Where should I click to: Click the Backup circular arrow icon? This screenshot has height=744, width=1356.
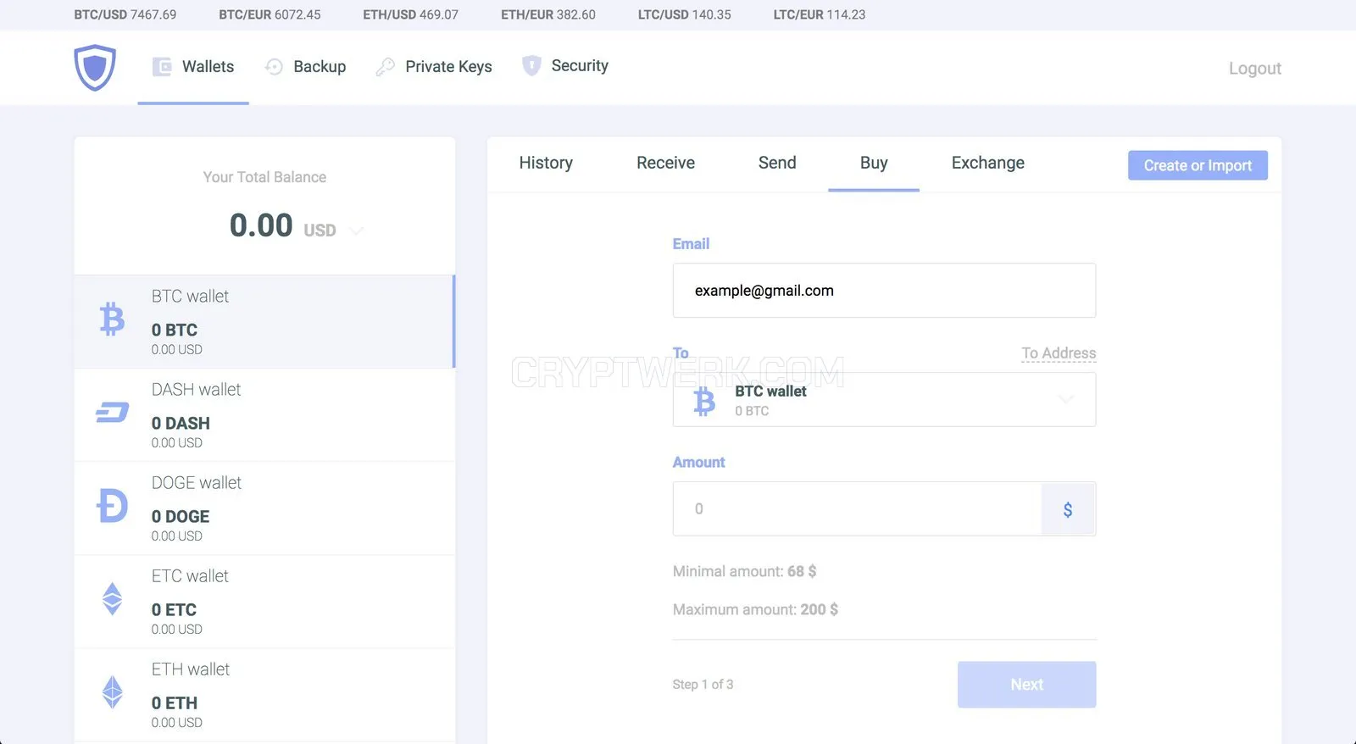click(x=274, y=67)
